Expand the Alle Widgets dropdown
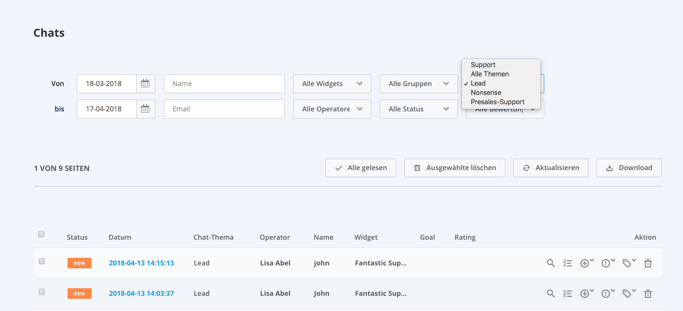The width and height of the screenshot is (683, 311). pyautogui.click(x=332, y=84)
